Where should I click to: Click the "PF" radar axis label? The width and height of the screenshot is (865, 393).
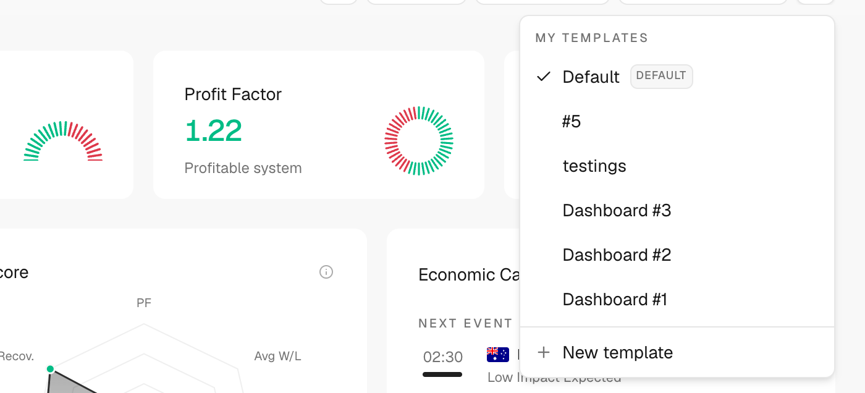pyautogui.click(x=144, y=303)
